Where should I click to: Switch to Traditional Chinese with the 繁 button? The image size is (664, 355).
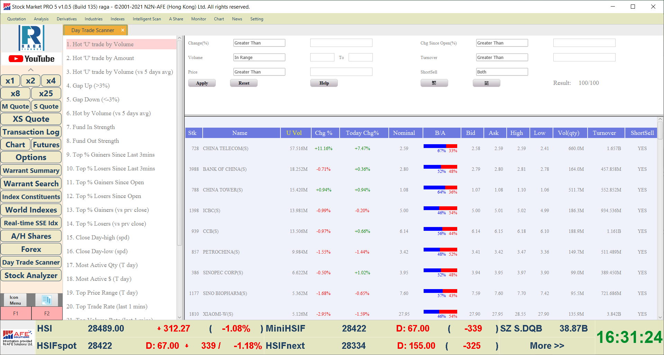point(434,83)
